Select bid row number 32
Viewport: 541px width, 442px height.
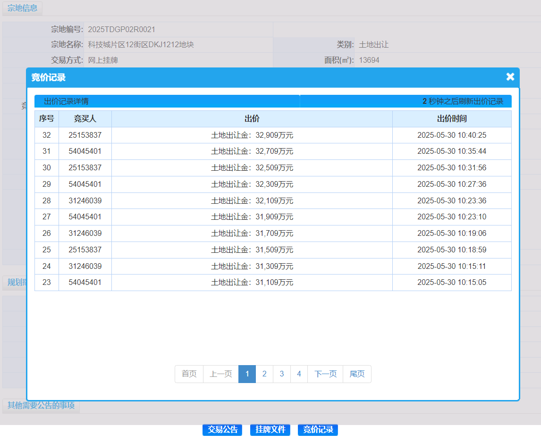tap(47, 135)
